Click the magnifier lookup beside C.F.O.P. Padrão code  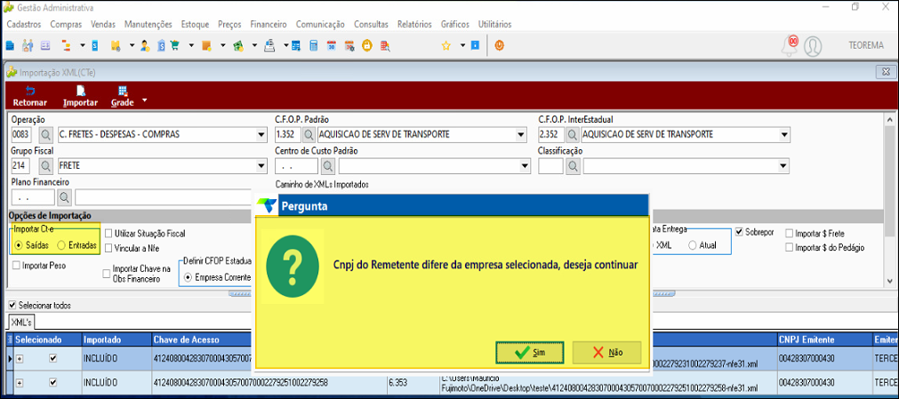[309, 135]
